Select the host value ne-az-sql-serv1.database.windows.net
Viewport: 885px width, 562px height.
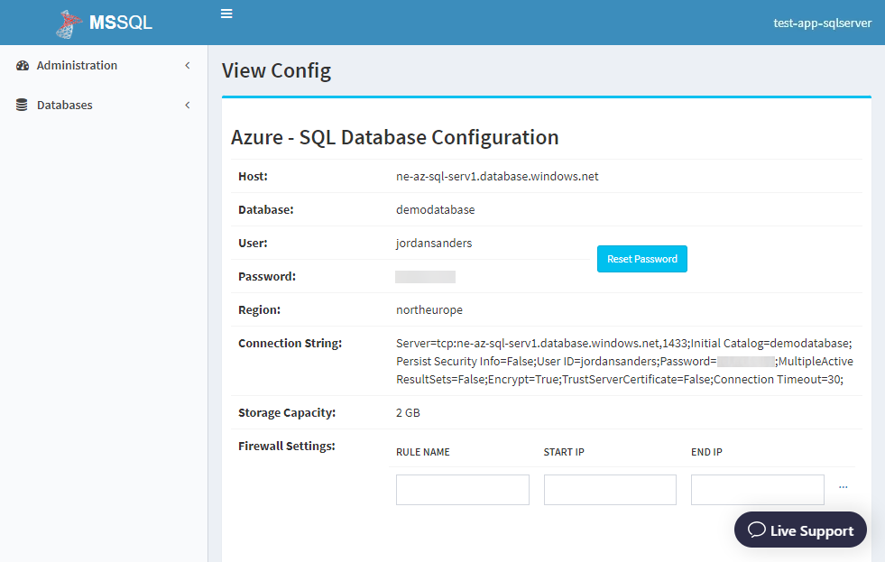click(497, 177)
